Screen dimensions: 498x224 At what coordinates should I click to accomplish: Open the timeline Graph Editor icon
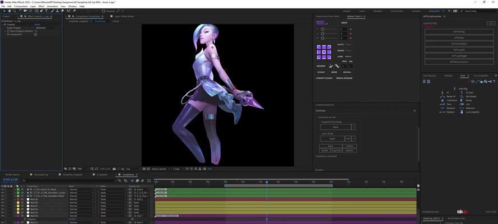coord(149,180)
